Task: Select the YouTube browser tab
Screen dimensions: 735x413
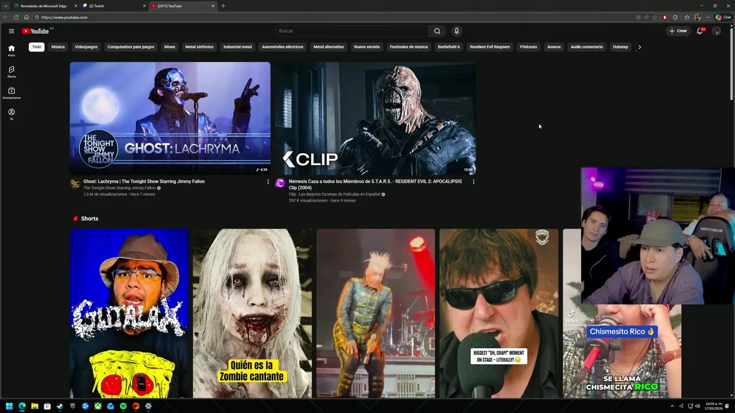Action: pos(183,6)
